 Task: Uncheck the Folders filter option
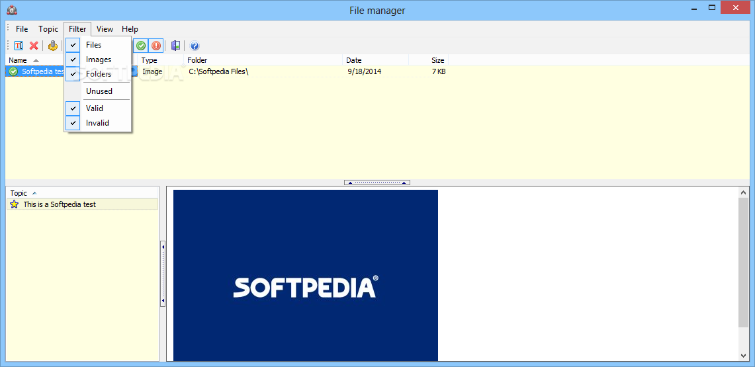point(98,74)
